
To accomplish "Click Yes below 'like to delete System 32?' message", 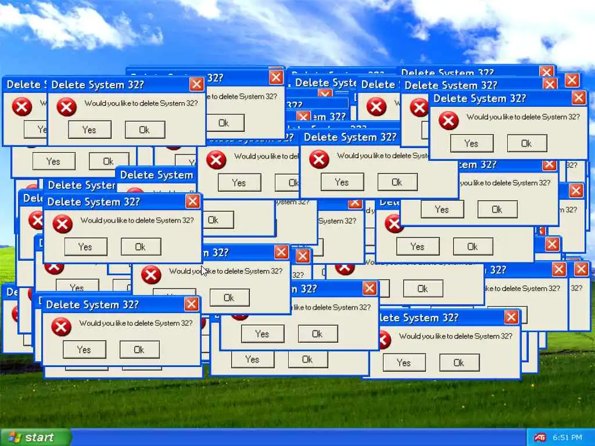I will [x=263, y=334].
